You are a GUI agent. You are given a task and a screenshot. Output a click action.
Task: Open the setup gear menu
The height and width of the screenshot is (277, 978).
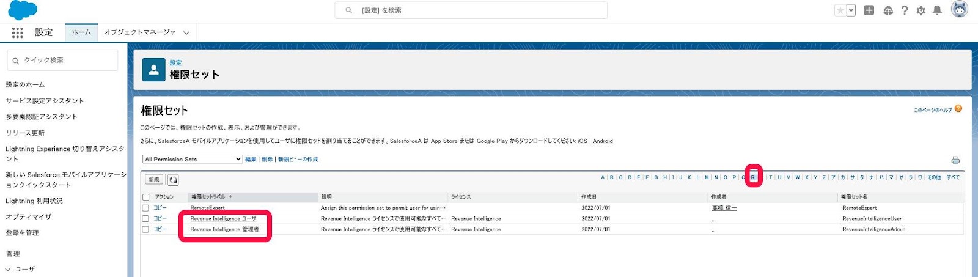(x=921, y=10)
